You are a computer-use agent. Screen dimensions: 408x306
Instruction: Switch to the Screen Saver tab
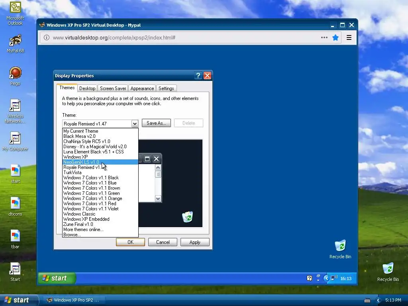tap(113, 88)
